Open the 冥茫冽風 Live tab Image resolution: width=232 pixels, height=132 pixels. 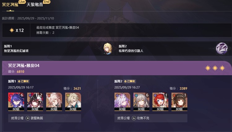10,5
